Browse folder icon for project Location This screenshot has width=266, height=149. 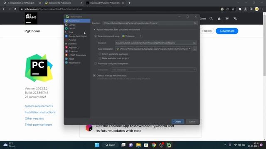tap(195, 23)
